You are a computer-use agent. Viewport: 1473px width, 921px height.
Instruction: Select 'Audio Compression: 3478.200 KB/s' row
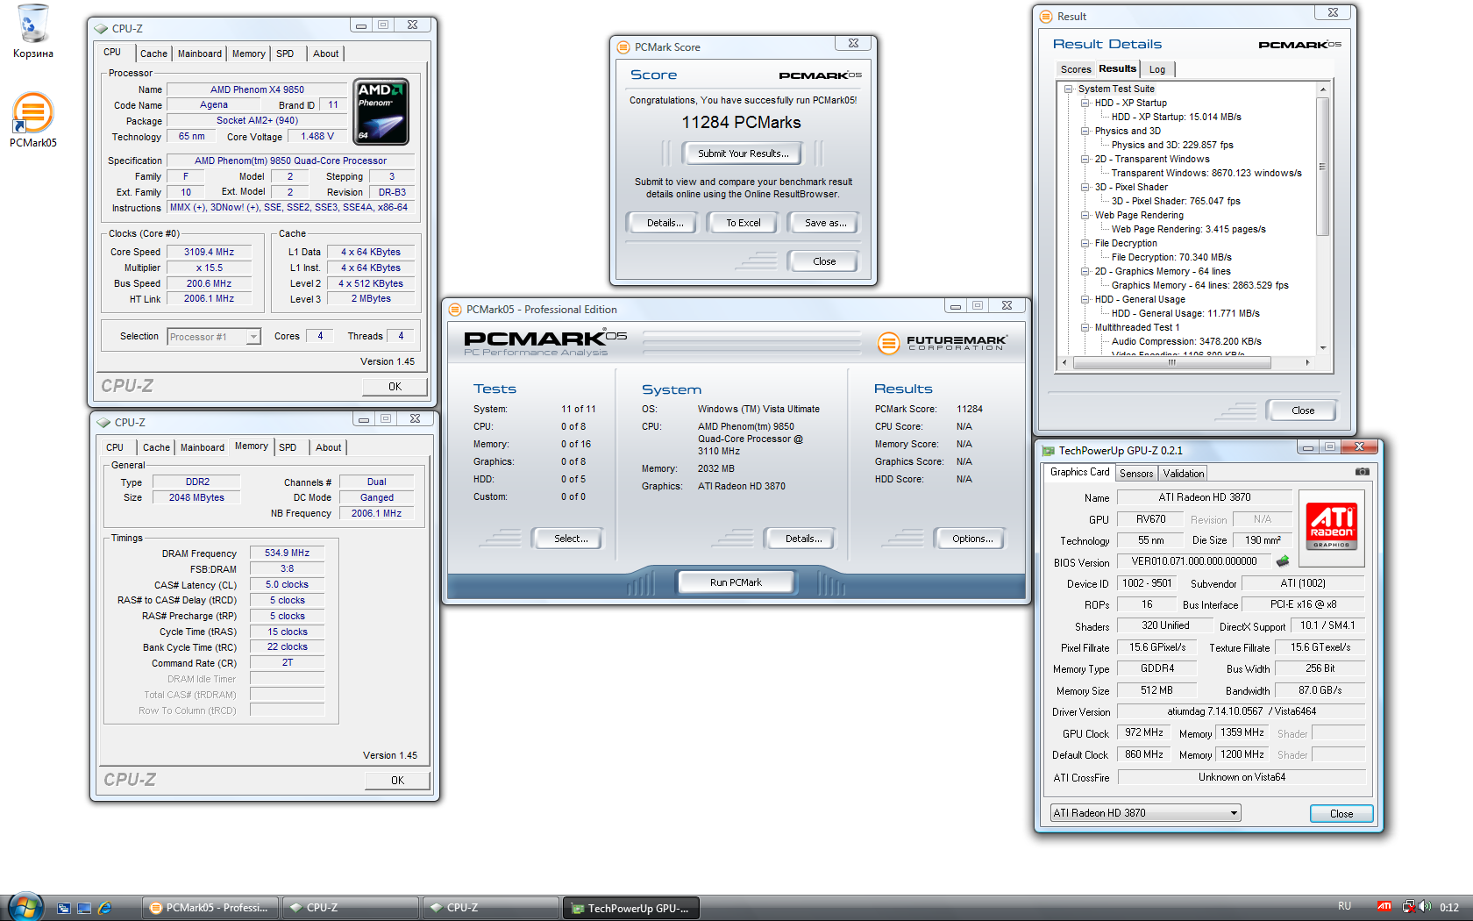click(1186, 341)
